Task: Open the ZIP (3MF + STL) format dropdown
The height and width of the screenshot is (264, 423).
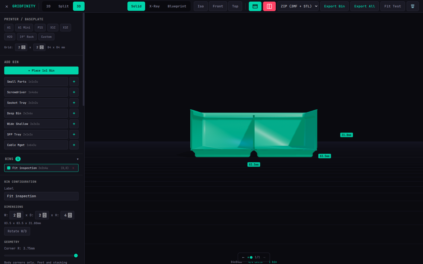Action: click(x=298, y=6)
